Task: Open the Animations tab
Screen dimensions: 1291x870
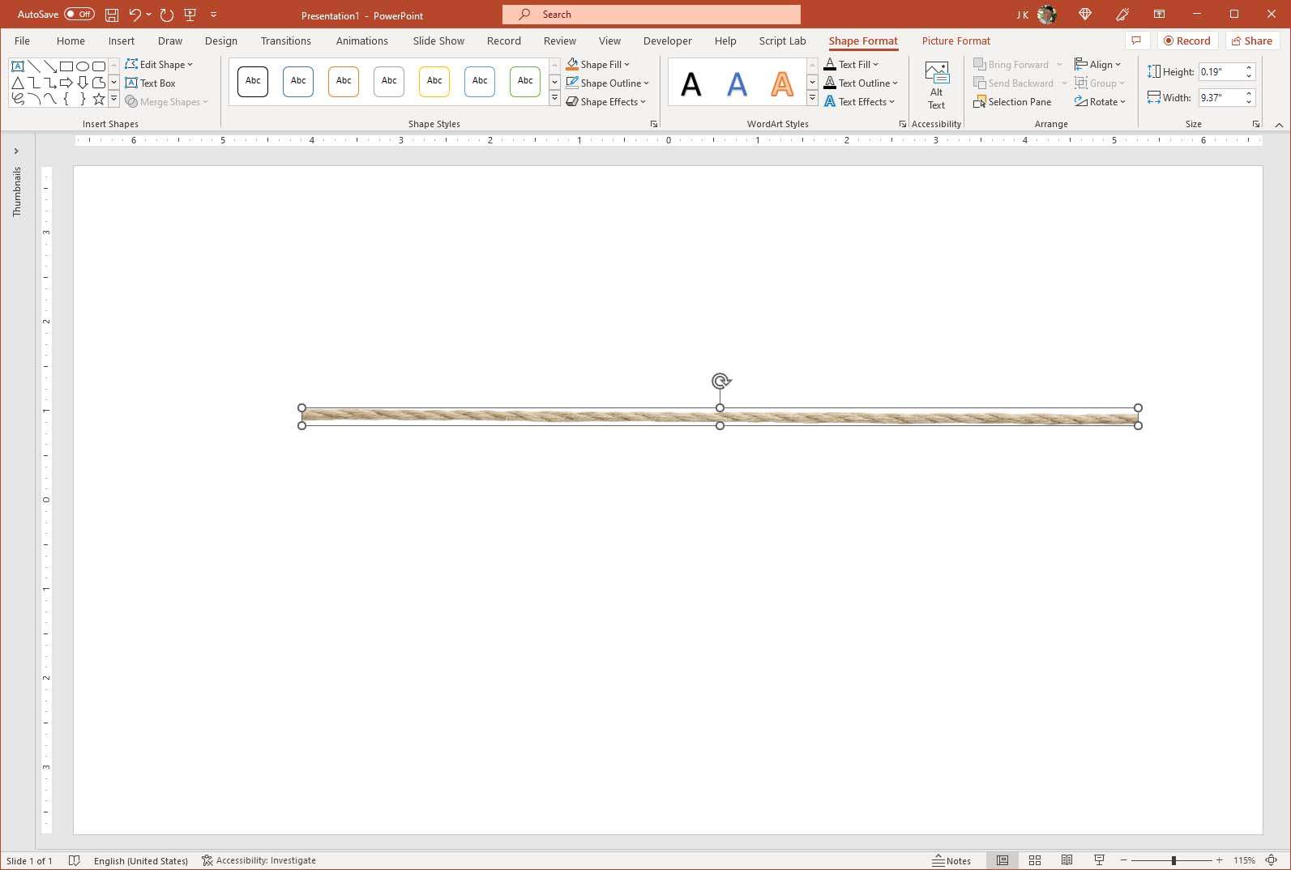Action: click(362, 41)
